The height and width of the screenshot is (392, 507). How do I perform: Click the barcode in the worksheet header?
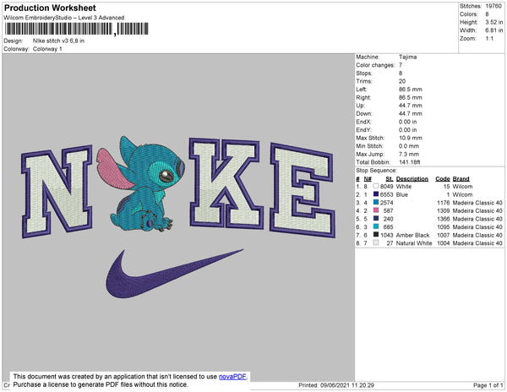click(x=77, y=29)
